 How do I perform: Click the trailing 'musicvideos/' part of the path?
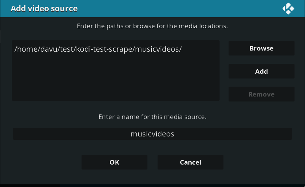pyautogui.click(x=158, y=49)
